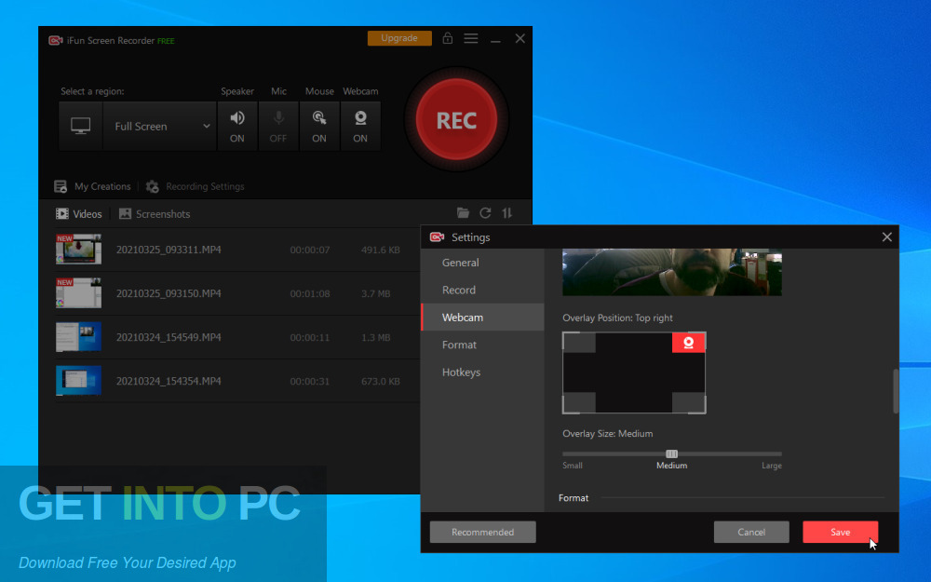Click the refresh list icon
Screen dimensions: 931x582
[x=485, y=212]
